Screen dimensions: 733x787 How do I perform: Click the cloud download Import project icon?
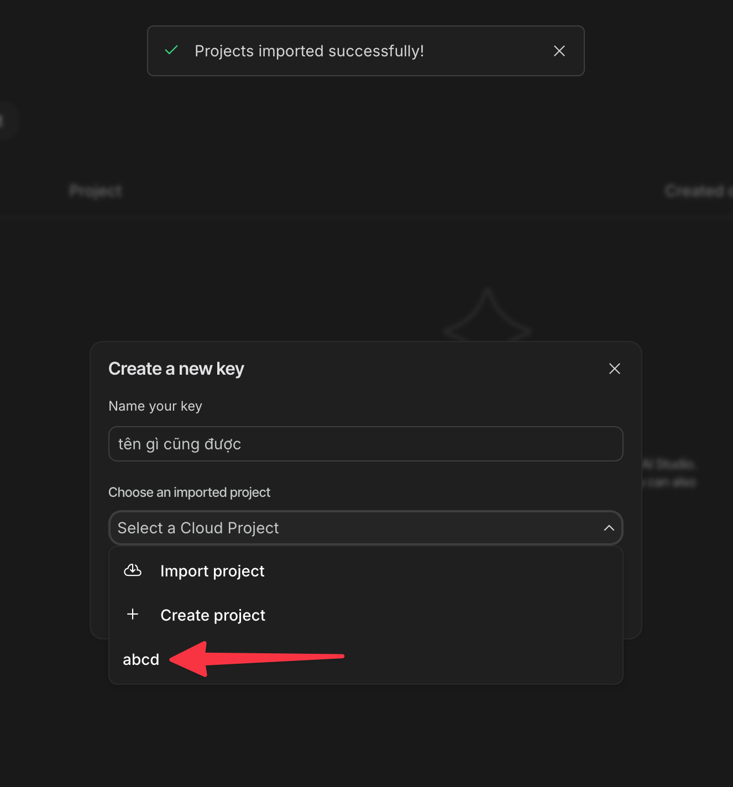[x=133, y=570]
